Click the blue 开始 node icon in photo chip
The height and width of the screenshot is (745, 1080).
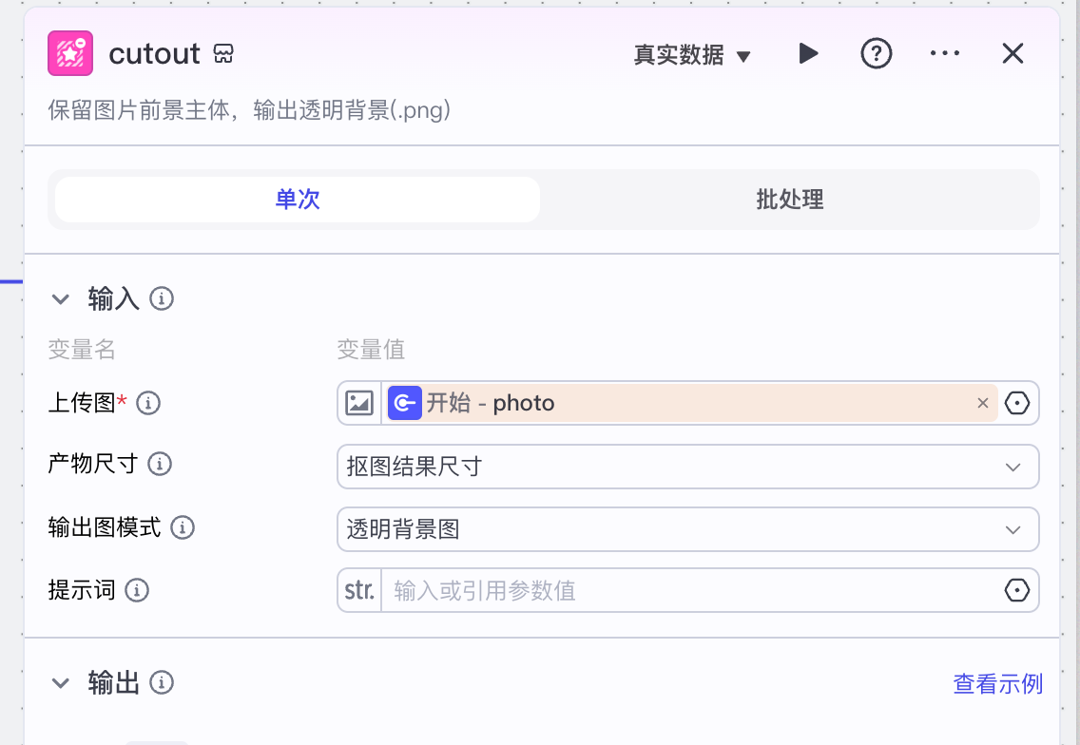404,402
